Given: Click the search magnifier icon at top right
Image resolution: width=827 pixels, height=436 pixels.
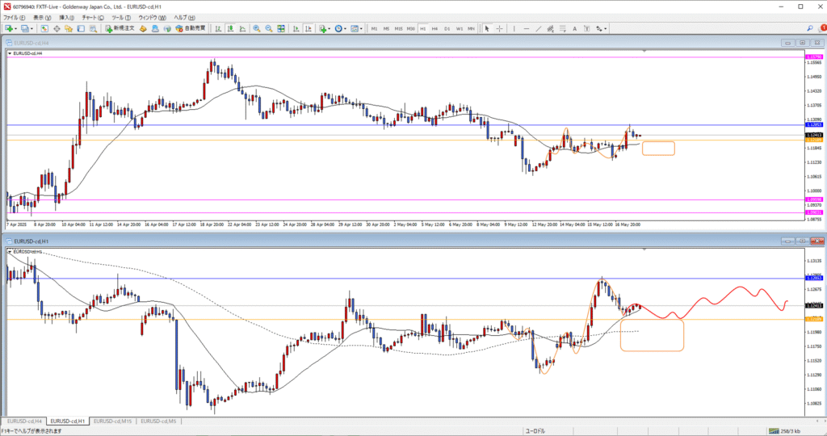Looking at the screenshot, I should [810, 28].
